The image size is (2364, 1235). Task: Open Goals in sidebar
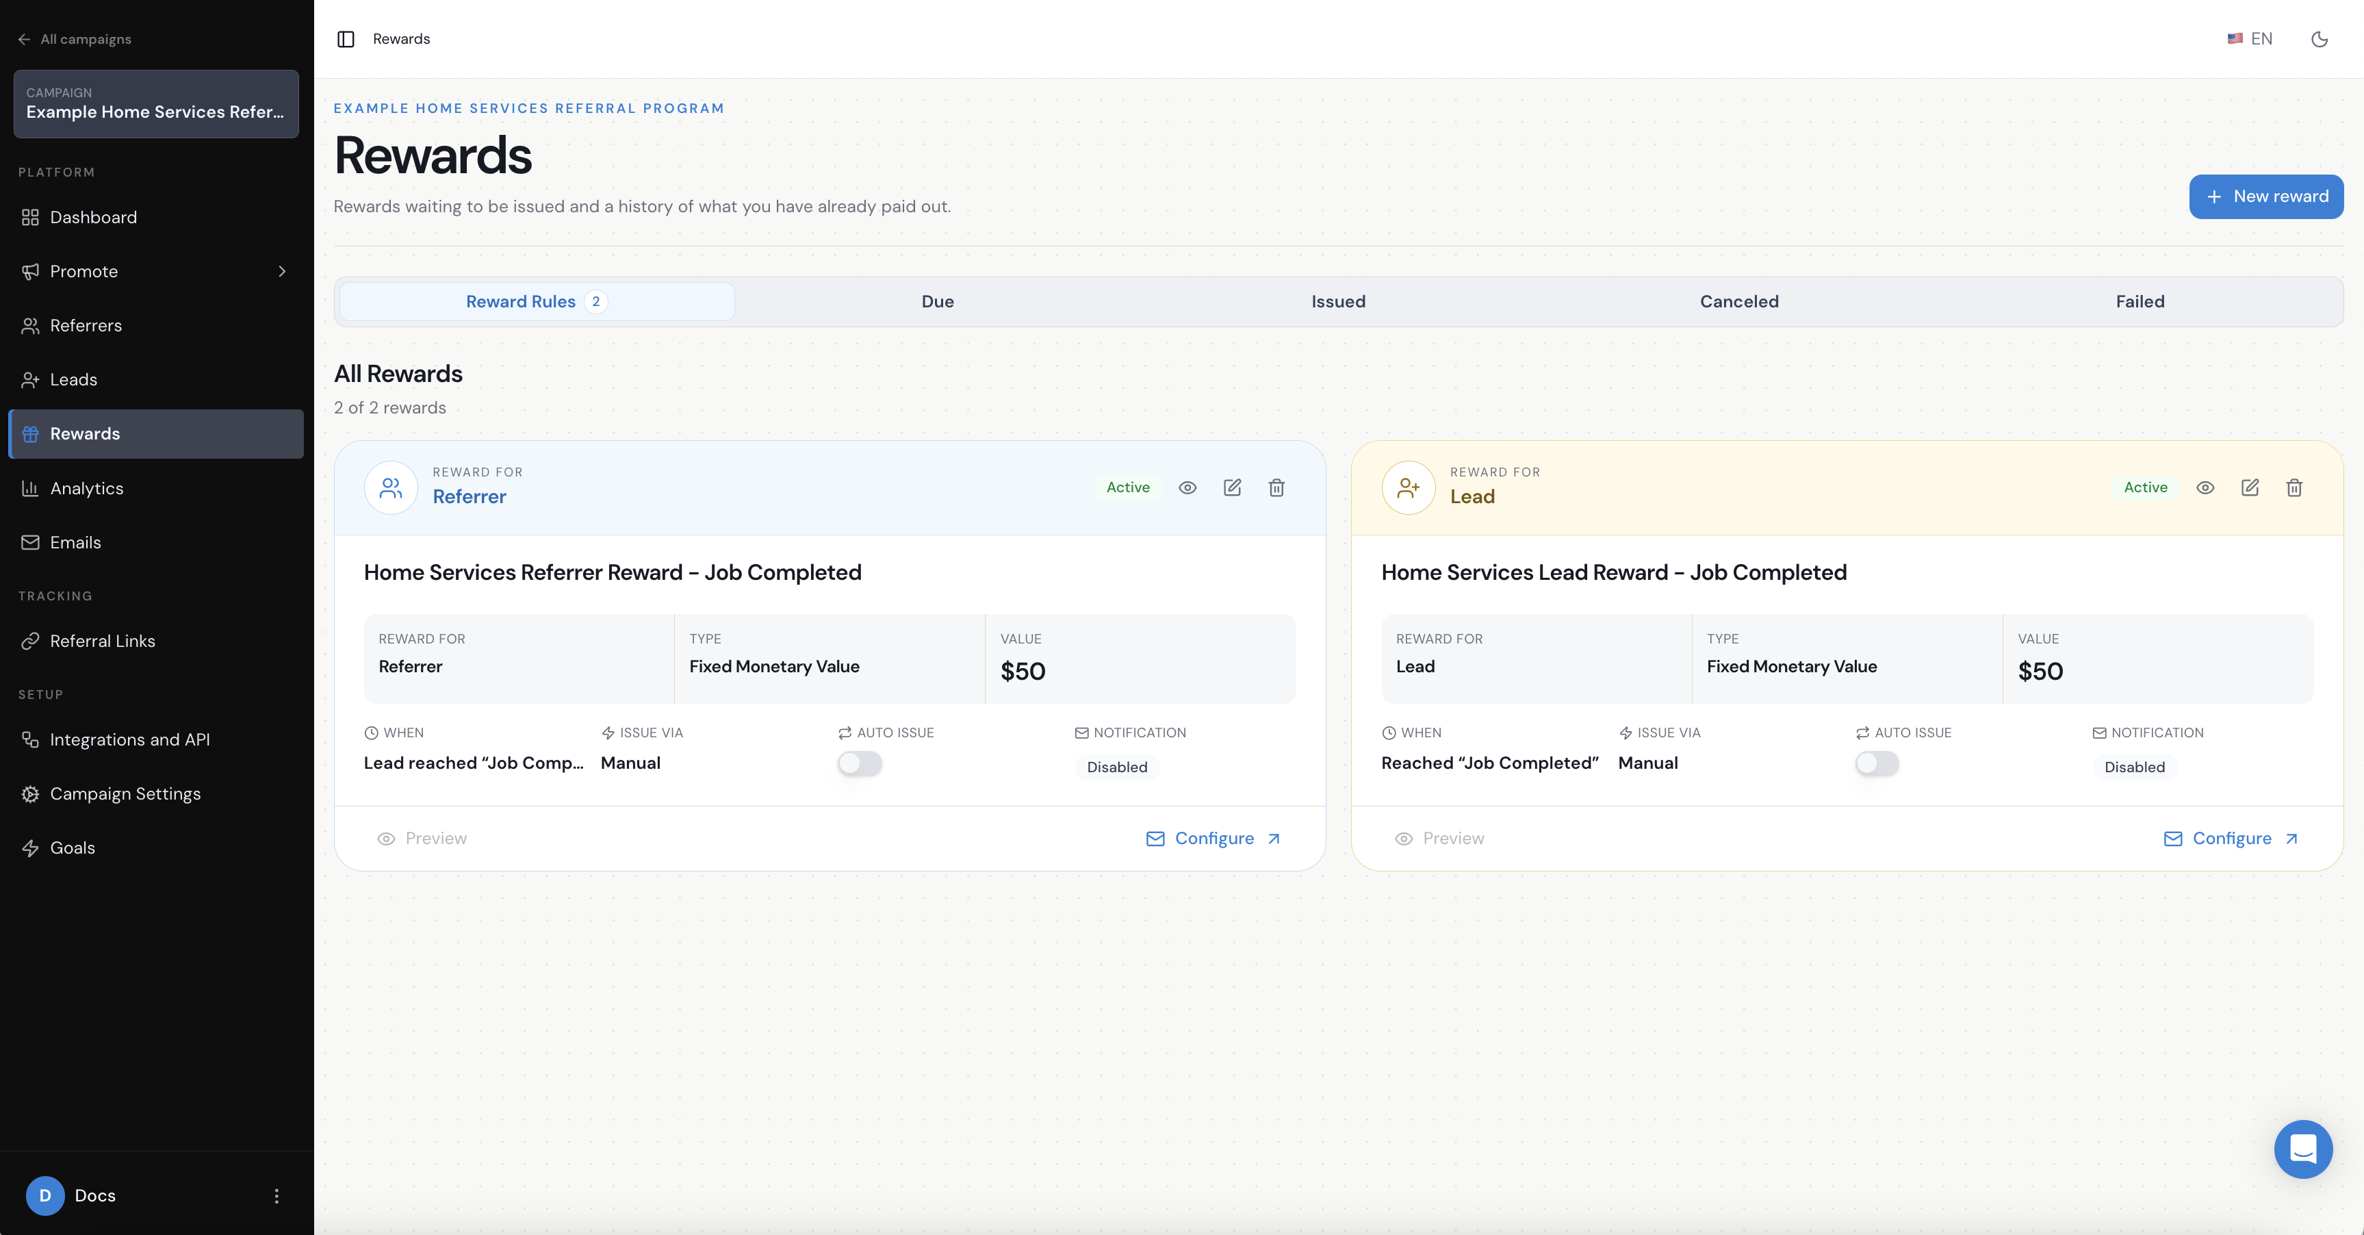click(x=156, y=848)
